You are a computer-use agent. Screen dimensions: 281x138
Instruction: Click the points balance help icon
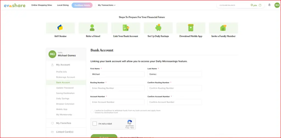point(260,5)
